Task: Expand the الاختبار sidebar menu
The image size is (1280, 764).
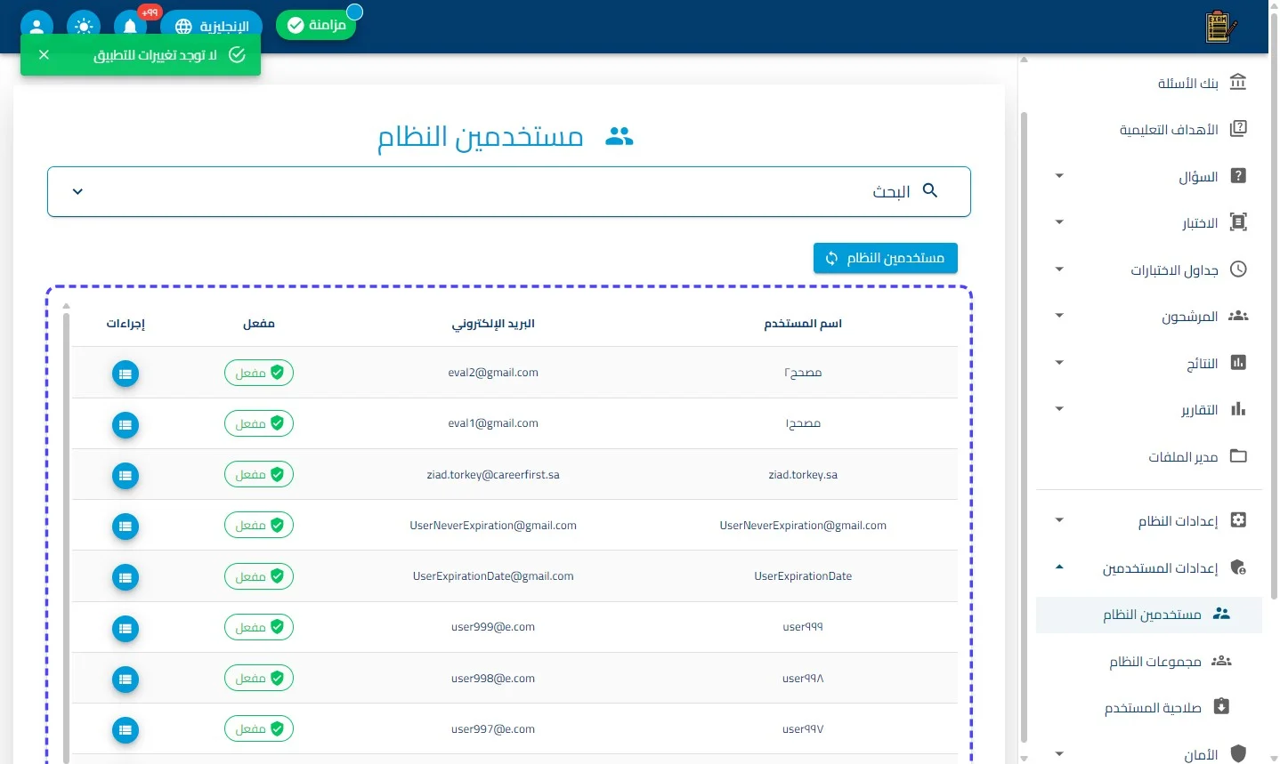Action: (x=1149, y=222)
